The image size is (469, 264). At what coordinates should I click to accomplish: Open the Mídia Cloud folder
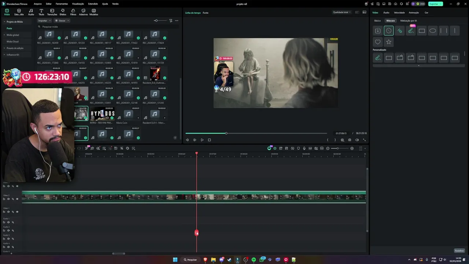12,41
